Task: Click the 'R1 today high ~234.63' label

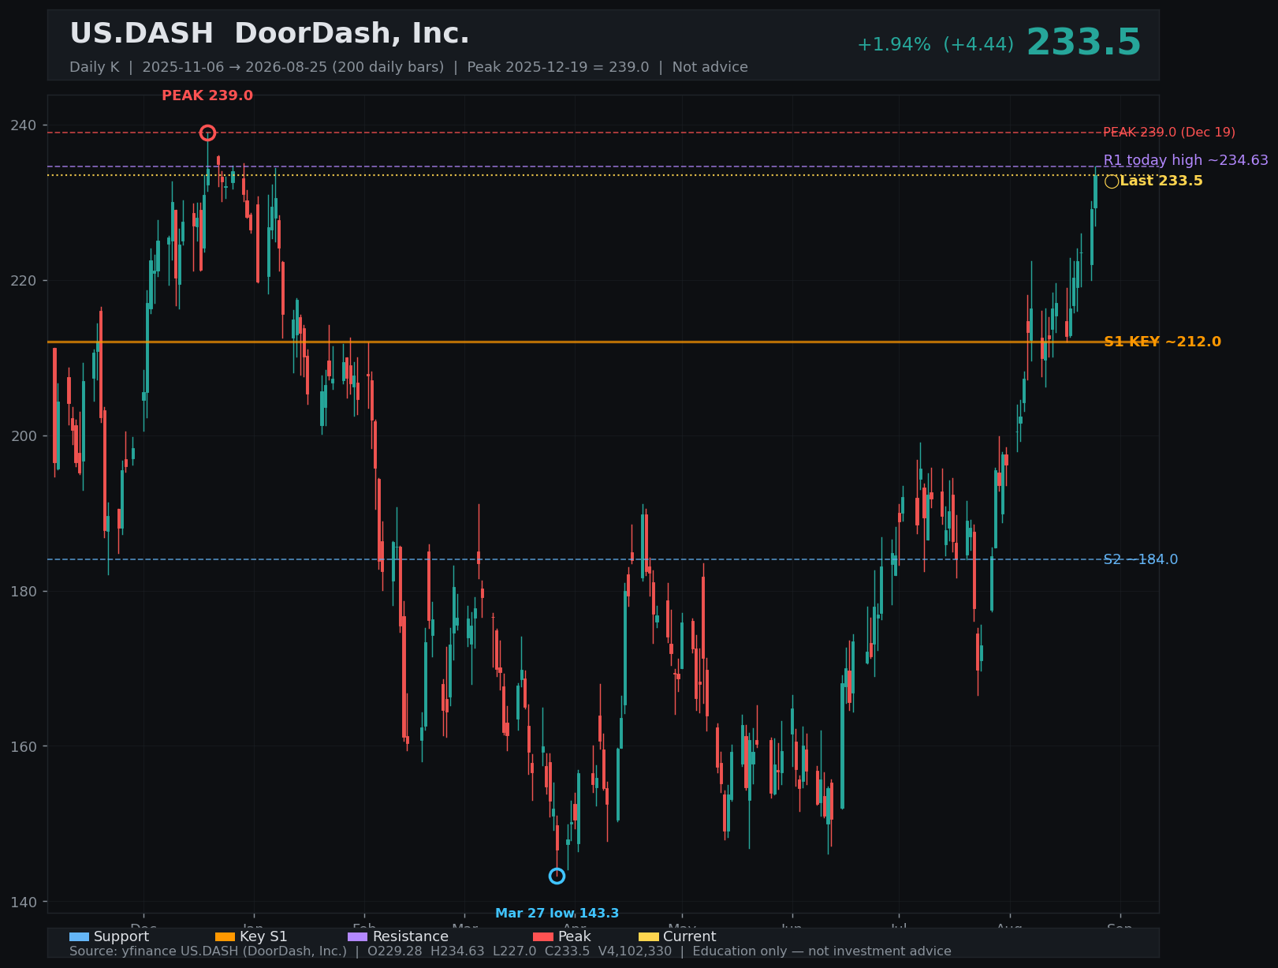Action: [1186, 160]
